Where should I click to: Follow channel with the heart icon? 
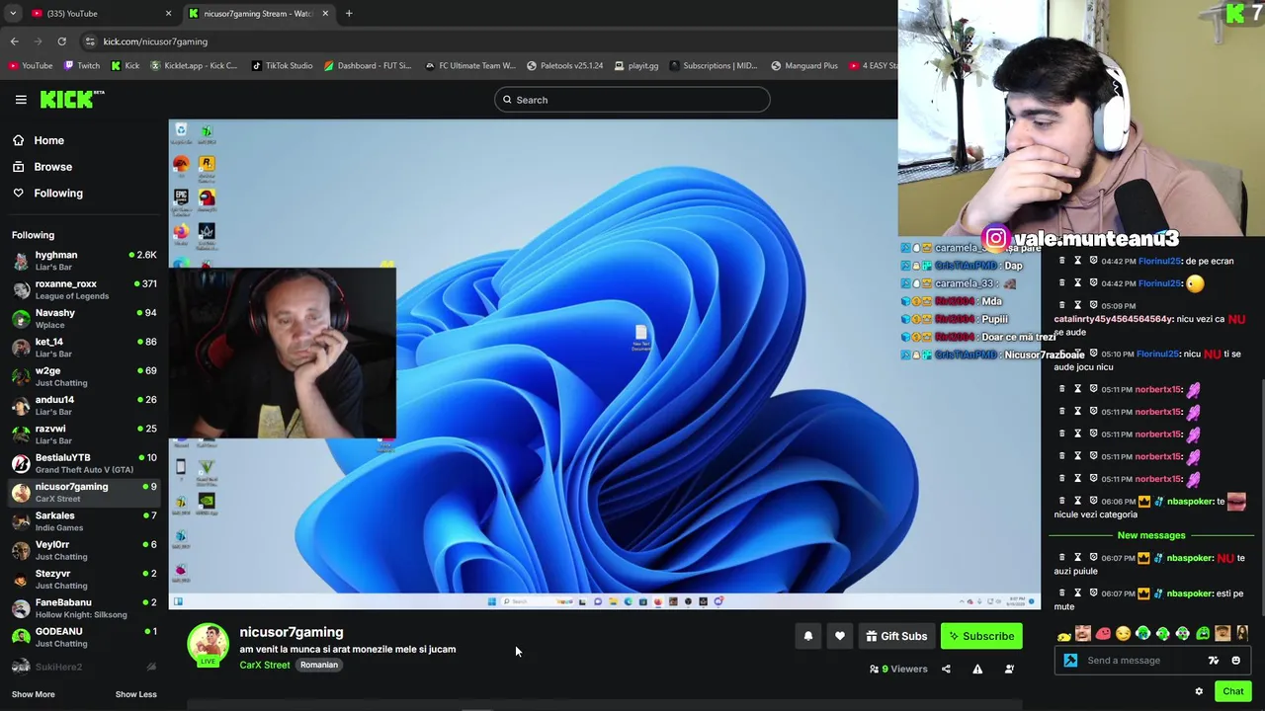[840, 637]
